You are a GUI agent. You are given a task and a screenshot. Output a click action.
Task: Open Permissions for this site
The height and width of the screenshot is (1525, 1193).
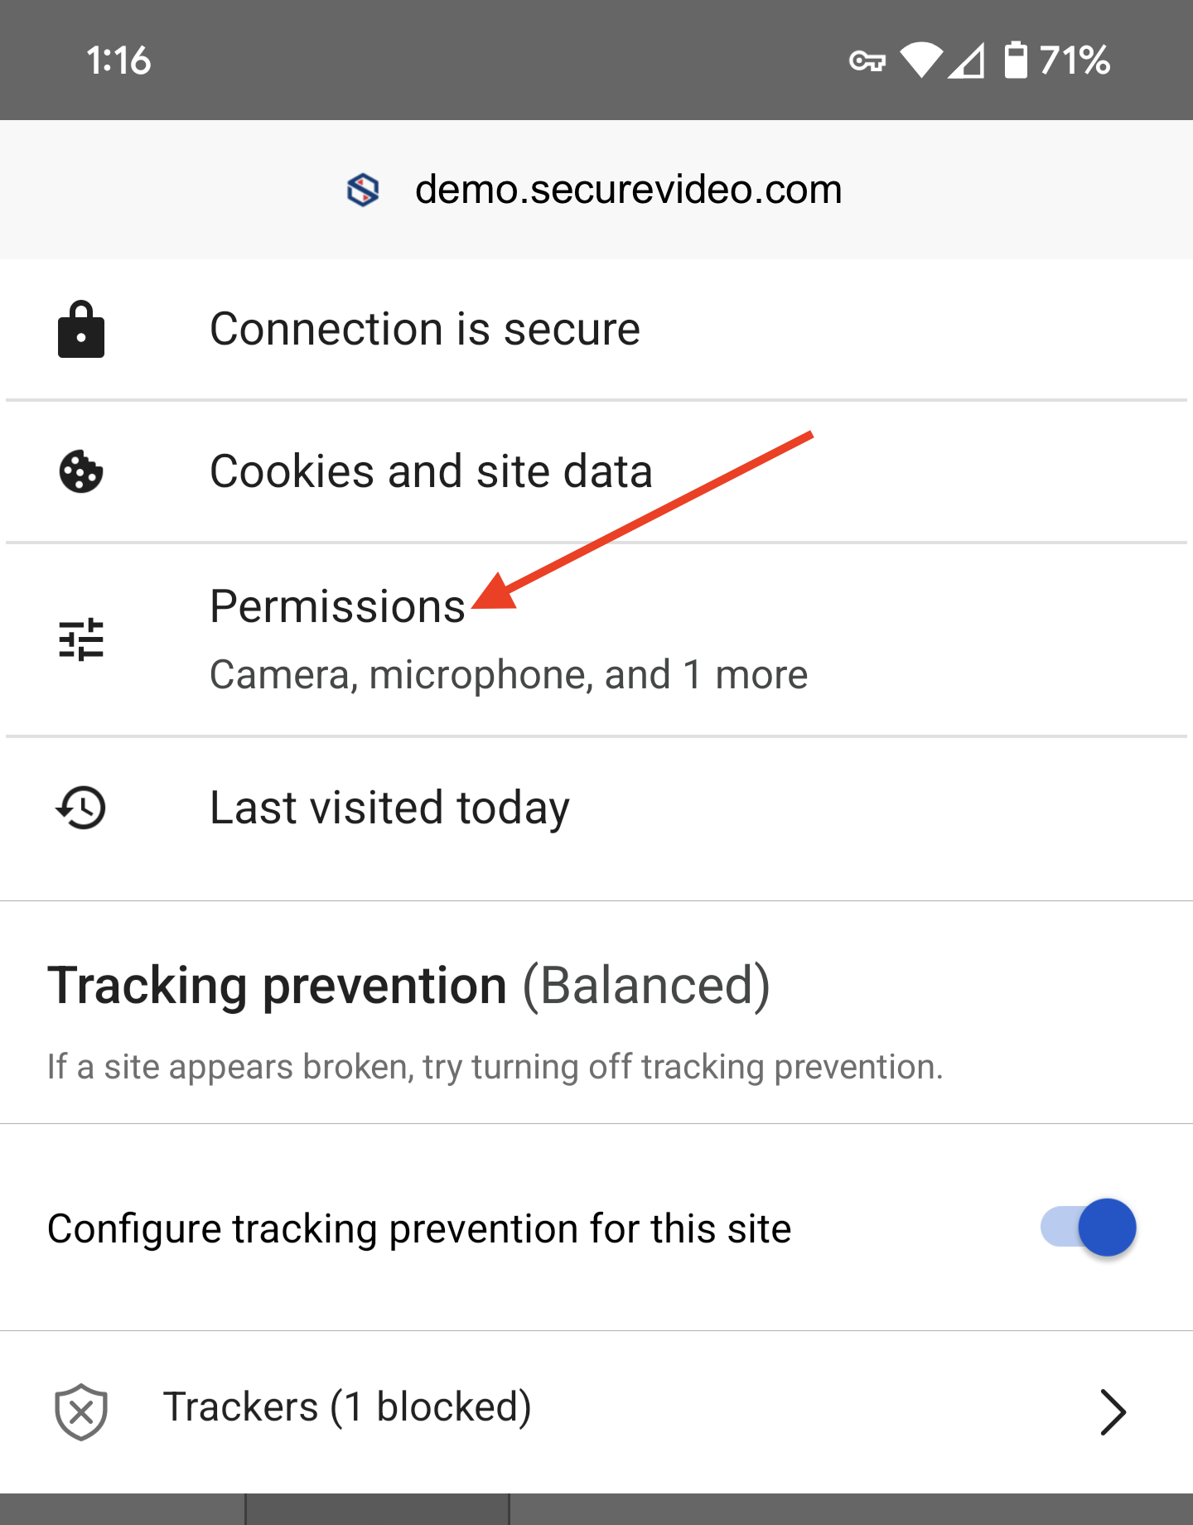click(x=337, y=606)
